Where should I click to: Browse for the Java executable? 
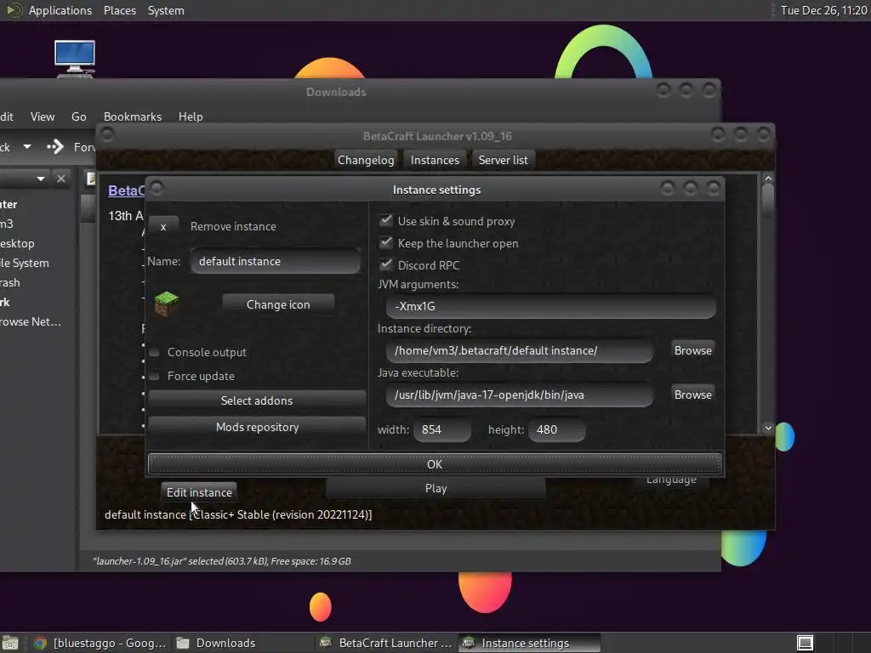pyautogui.click(x=692, y=395)
